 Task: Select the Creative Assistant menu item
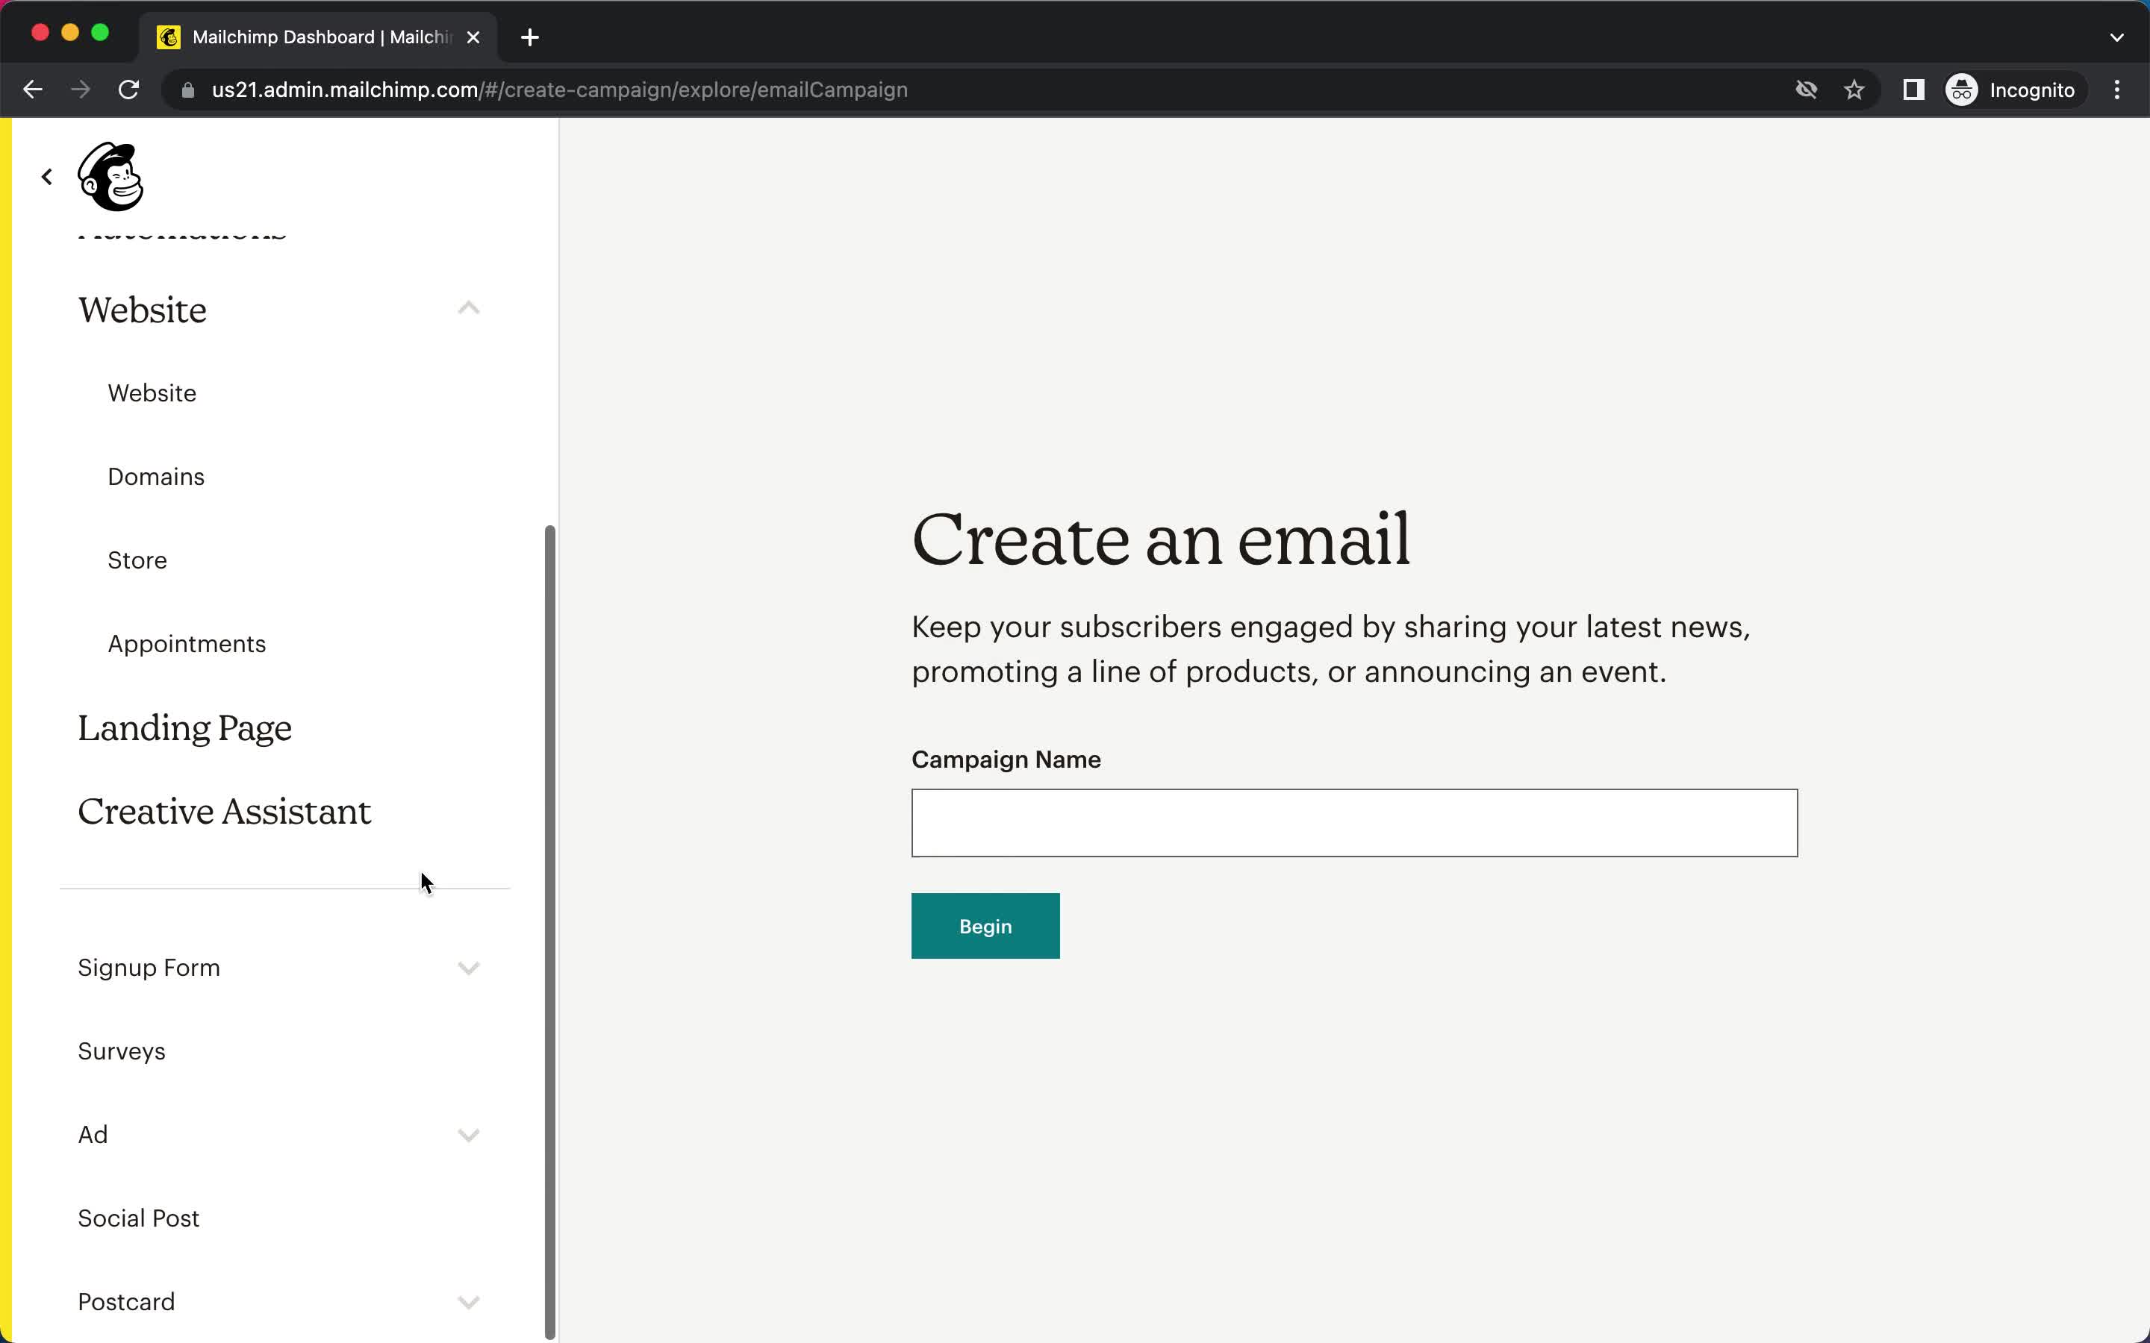[x=223, y=810]
